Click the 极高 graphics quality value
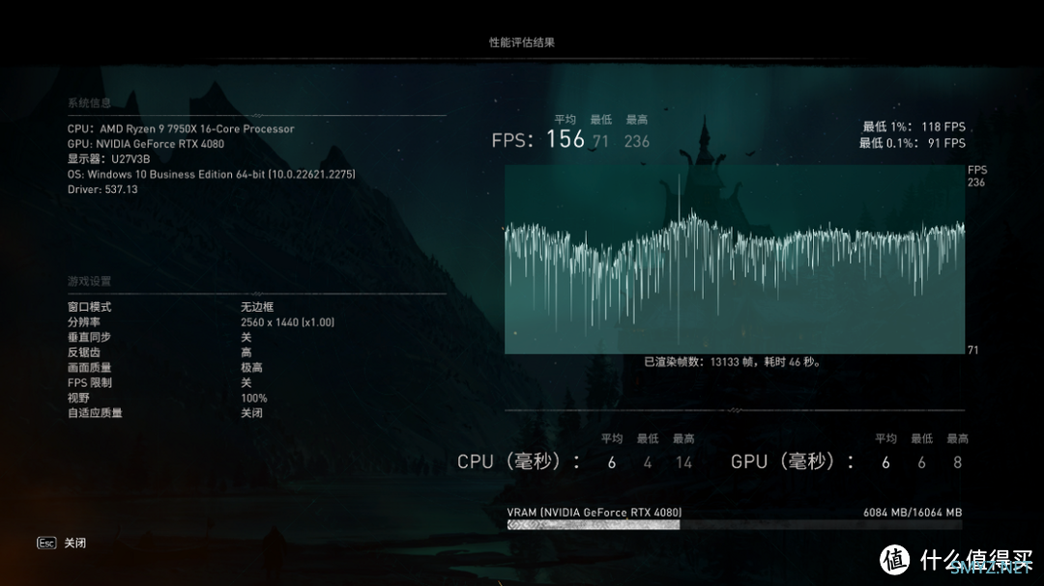1044x586 pixels. (251, 367)
